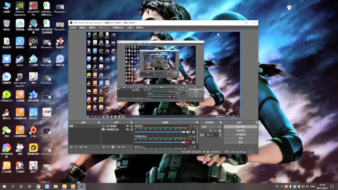Move the scene down in the Scenes panel
The height and width of the screenshot is (190, 338).
pos(86,147)
